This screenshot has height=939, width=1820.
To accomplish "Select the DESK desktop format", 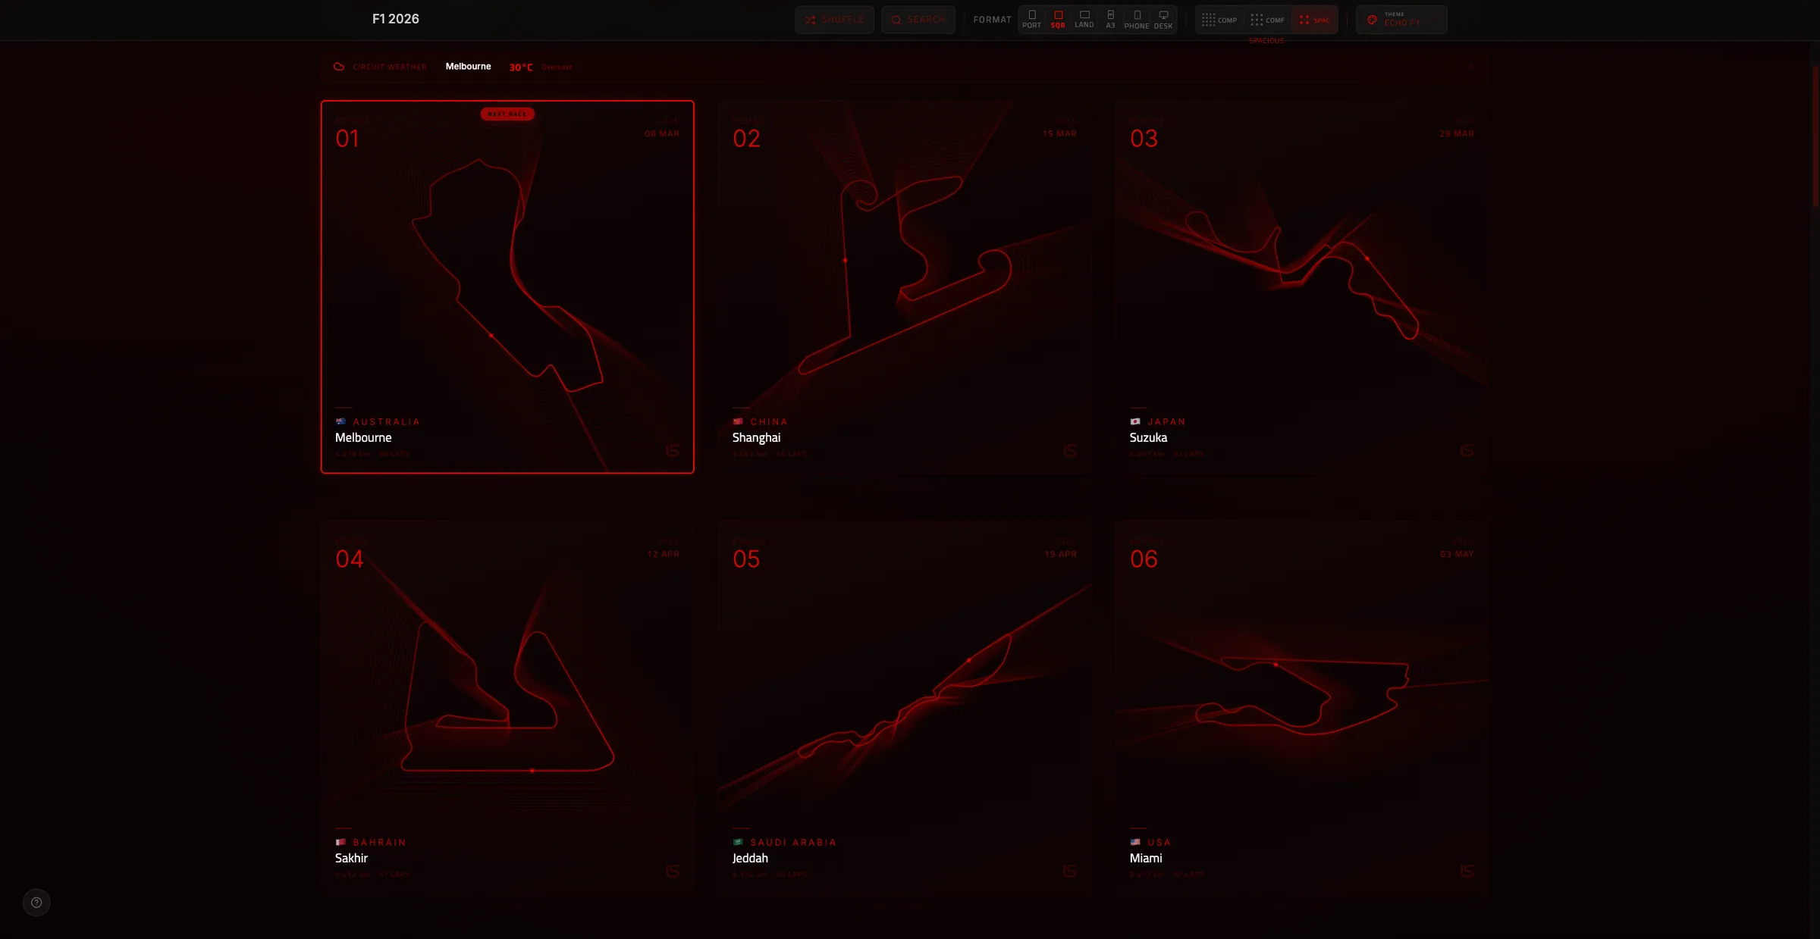I will pyautogui.click(x=1163, y=20).
